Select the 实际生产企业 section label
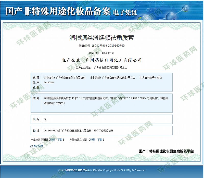Viewport: 204px width, 178px height. tap(36, 82)
